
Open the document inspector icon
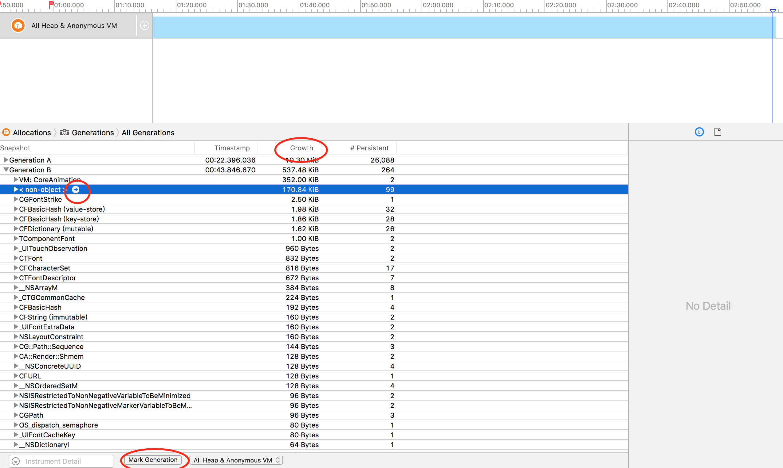pos(718,132)
